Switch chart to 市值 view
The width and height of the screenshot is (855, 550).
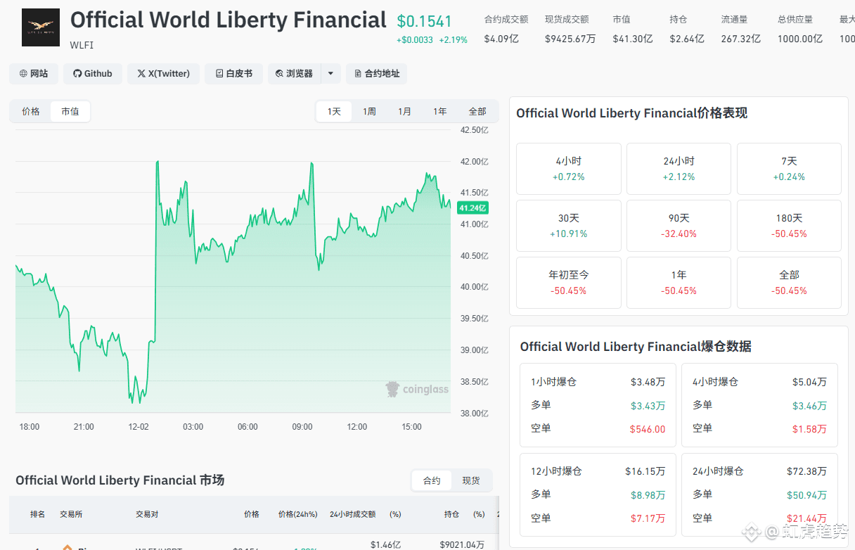70,112
